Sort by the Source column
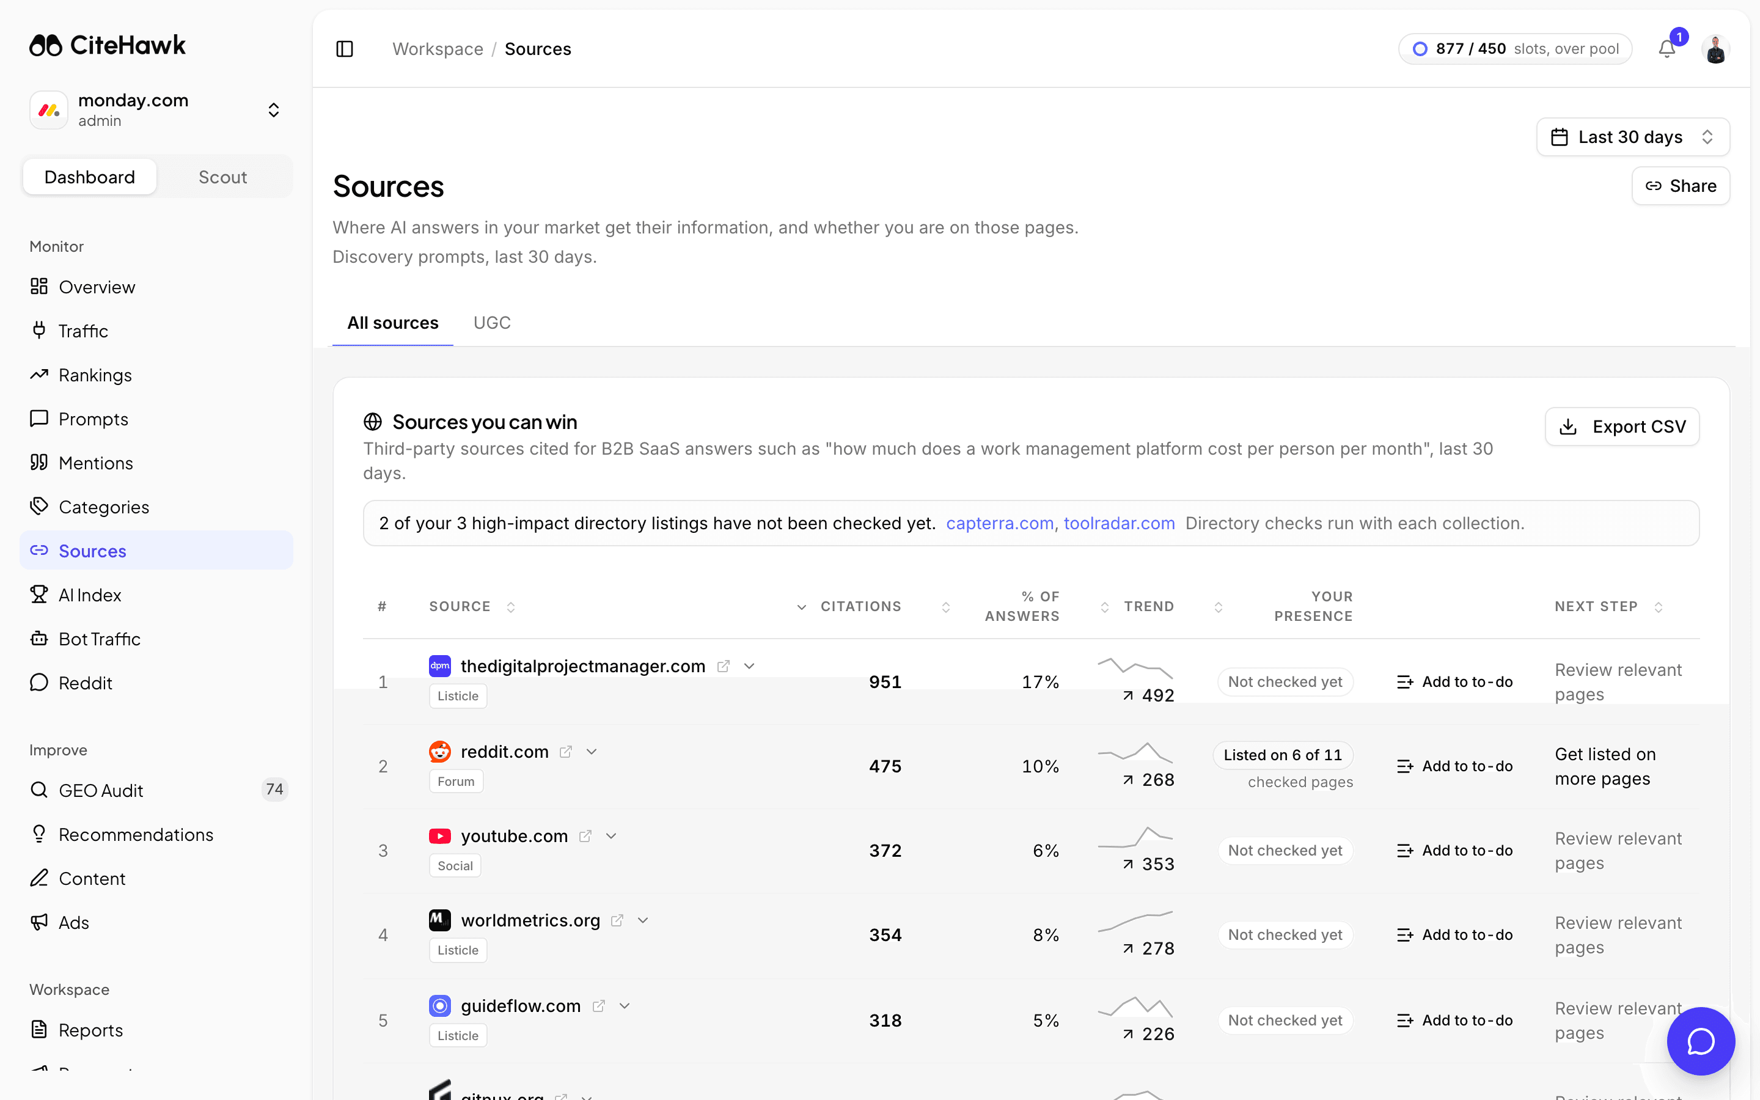 pos(471,607)
